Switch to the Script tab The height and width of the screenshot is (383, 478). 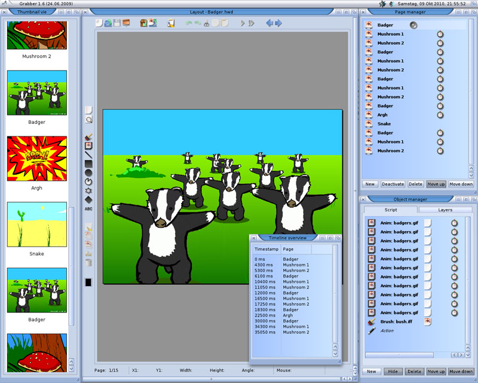(x=391, y=210)
